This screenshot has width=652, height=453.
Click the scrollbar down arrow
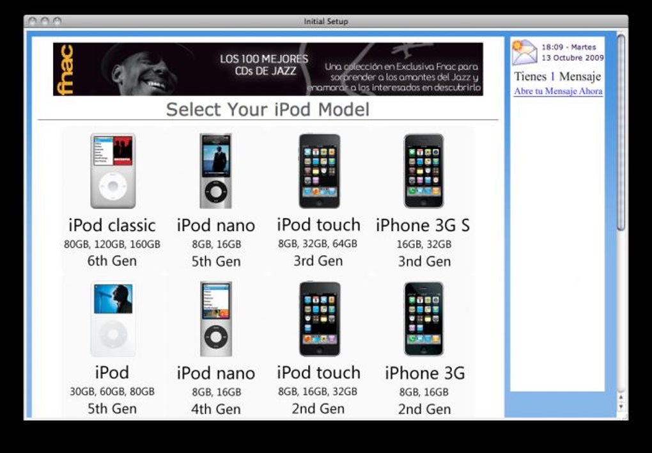(x=621, y=406)
